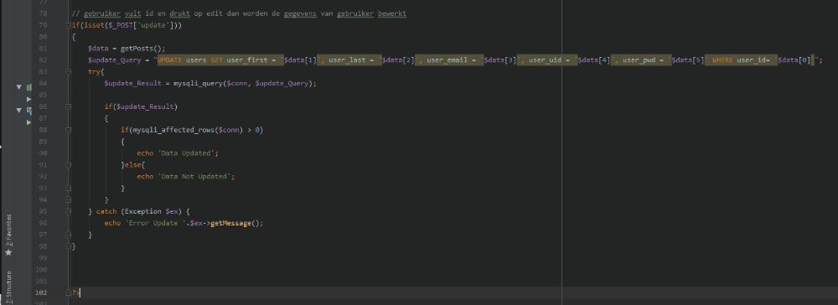Screen dimensions: 838x305
Task: Click the Favorites star icon
Action: 8,252
